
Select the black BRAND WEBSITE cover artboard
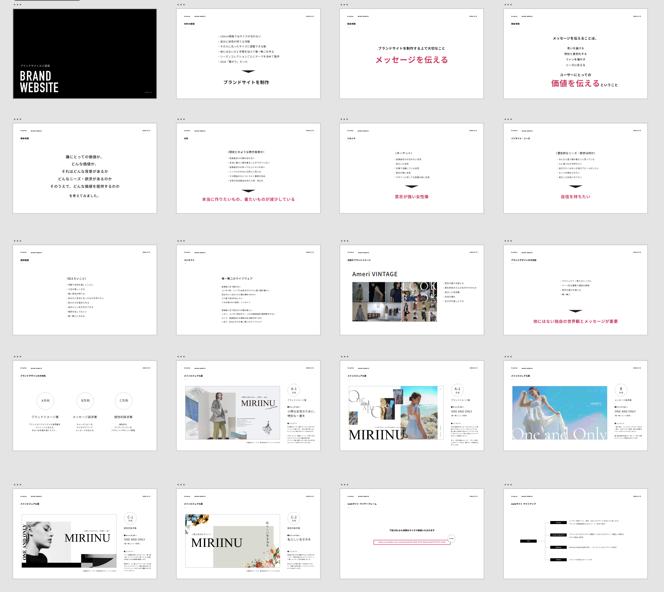tap(85, 54)
